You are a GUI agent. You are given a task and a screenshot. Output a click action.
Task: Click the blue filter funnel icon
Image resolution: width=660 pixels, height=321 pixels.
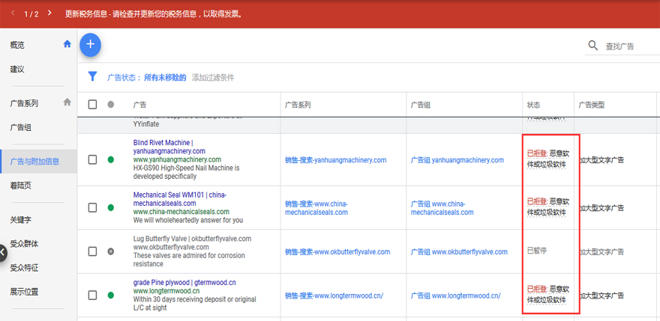(92, 76)
